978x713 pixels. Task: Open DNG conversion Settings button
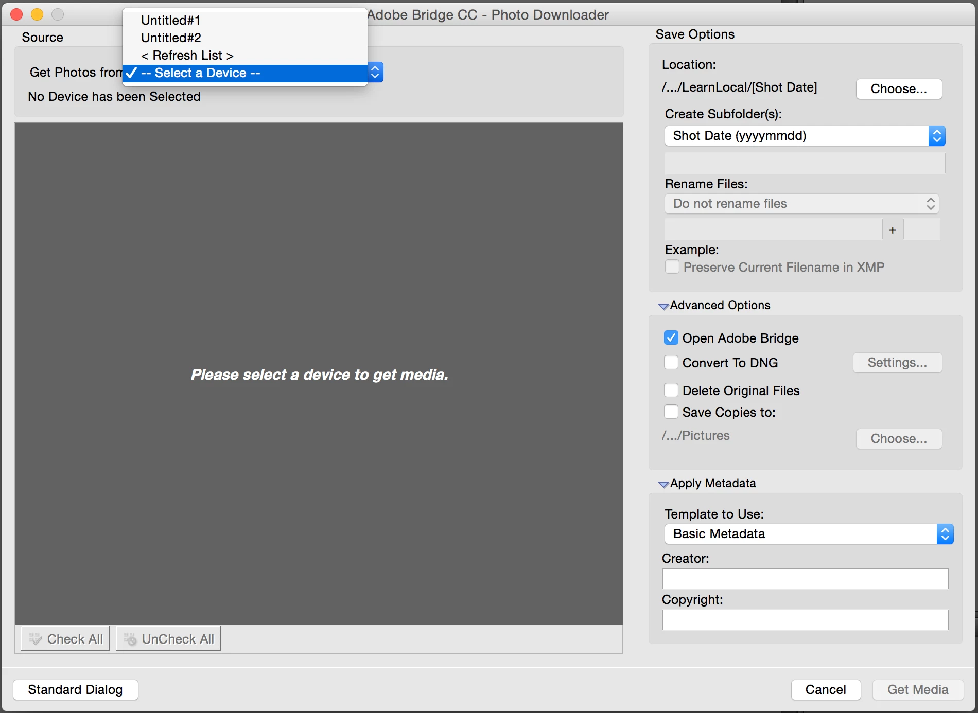tap(897, 363)
